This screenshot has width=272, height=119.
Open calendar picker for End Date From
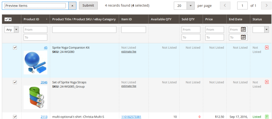[243, 29]
